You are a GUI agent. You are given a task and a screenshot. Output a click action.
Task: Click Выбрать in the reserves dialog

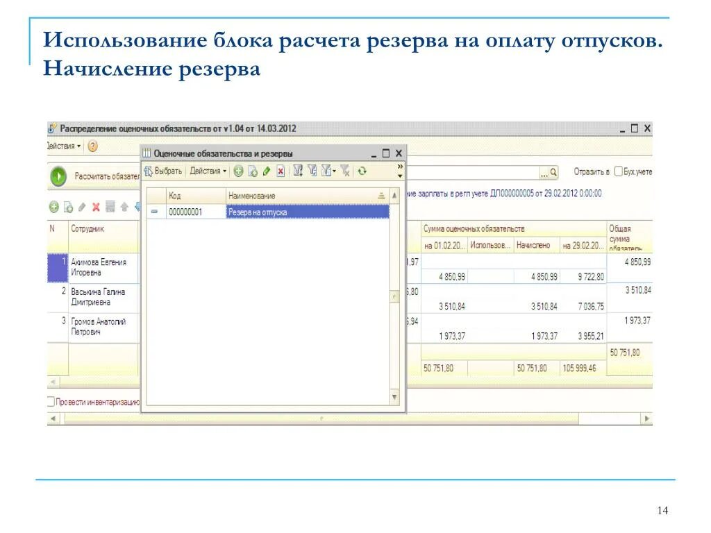[163, 171]
